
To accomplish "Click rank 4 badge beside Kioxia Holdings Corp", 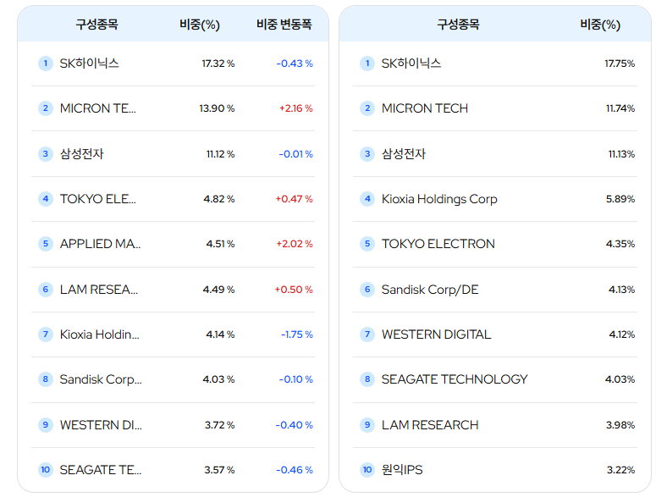I will (x=367, y=199).
